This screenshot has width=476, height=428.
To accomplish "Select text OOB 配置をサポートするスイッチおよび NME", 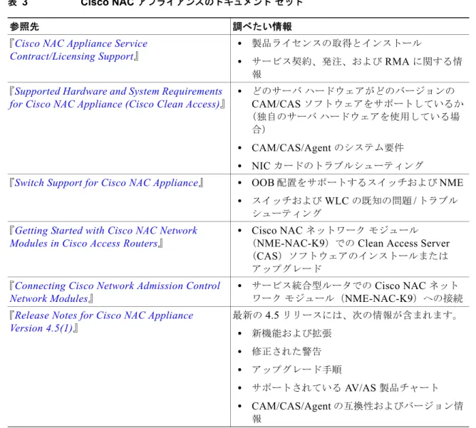I will [357, 182].
